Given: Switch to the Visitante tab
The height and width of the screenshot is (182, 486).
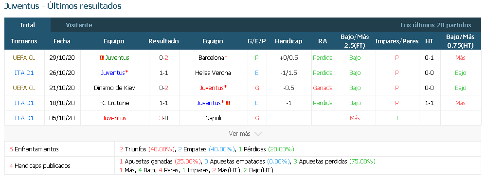Looking at the screenshot, I should coord(79,25).
